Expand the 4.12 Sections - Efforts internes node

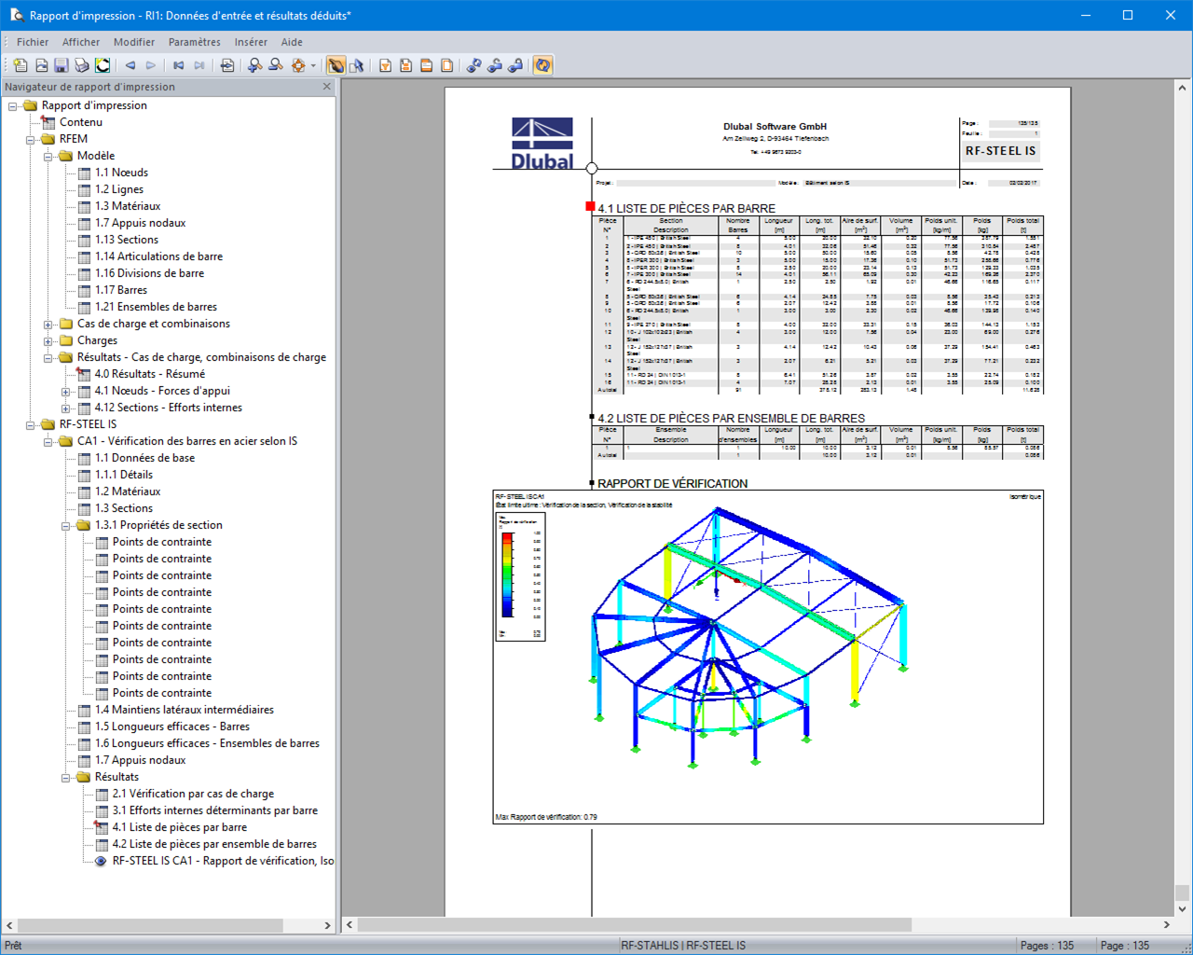(x=66, y=408)
